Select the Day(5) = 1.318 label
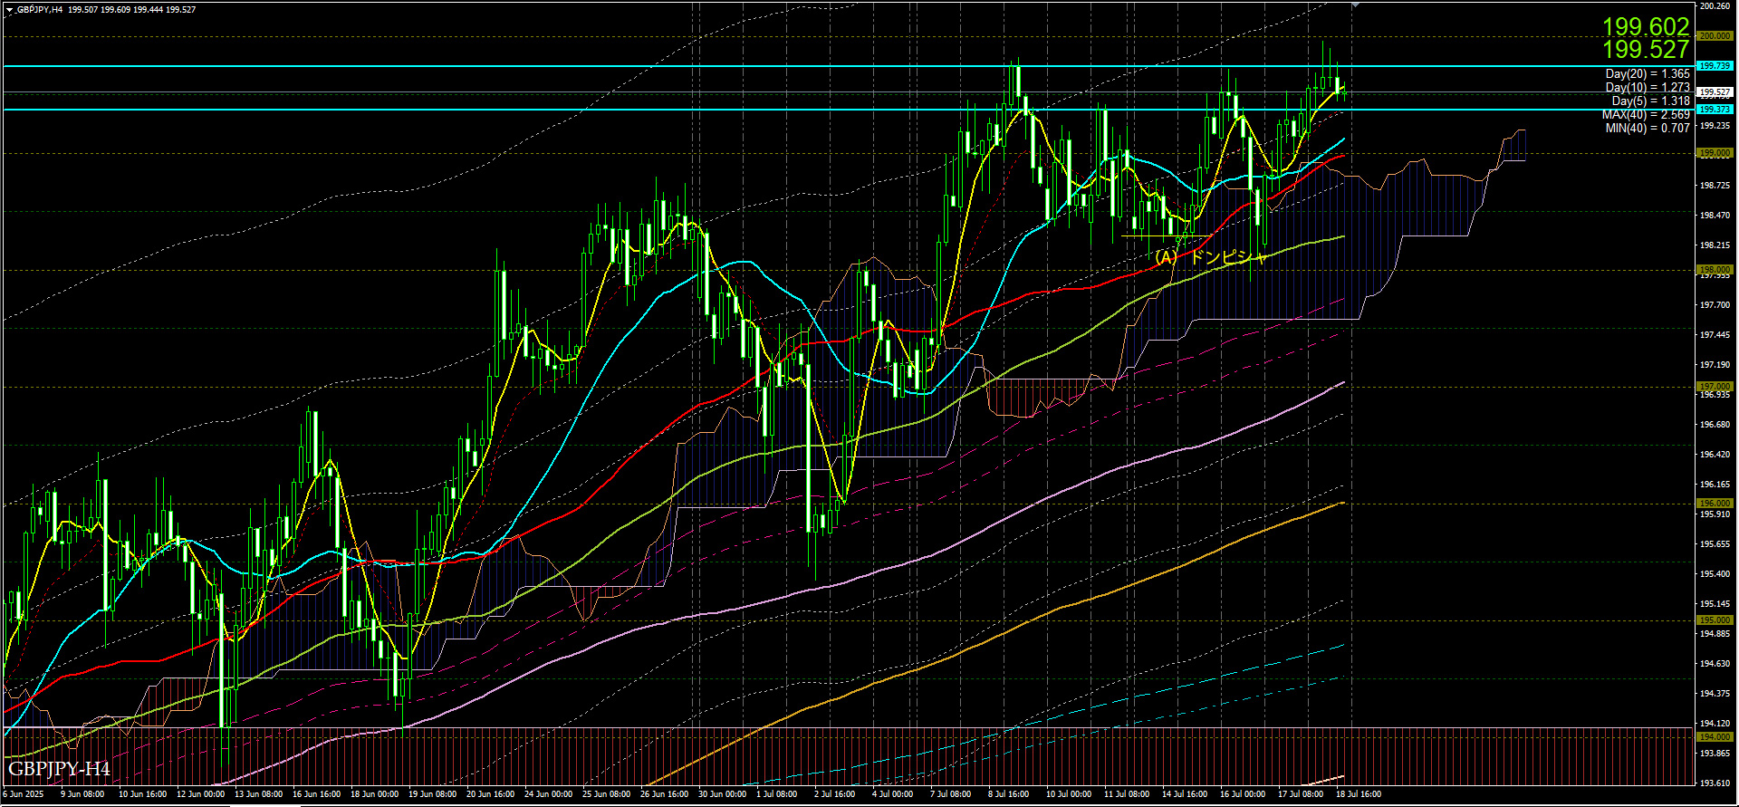Image resolution: width=1739 pixels, height=807 pixels. coord(1651,101)
